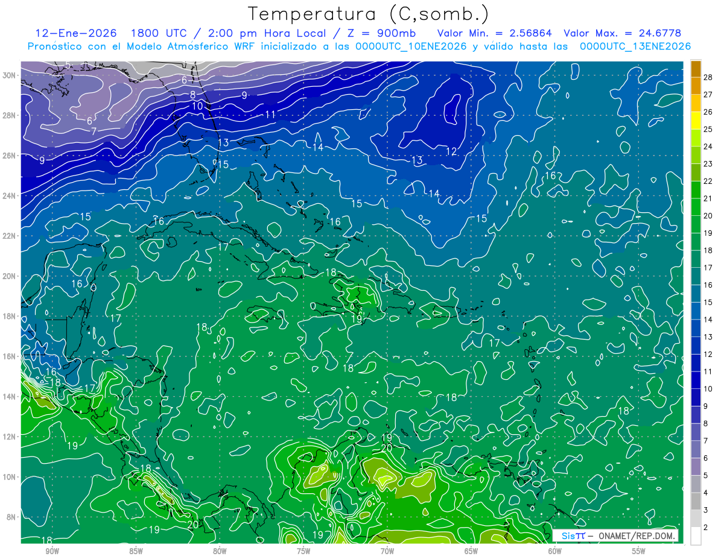The image size is (724, 559).
Task: Click the longitude axis label '70W'
Action: tap(387, 551)
